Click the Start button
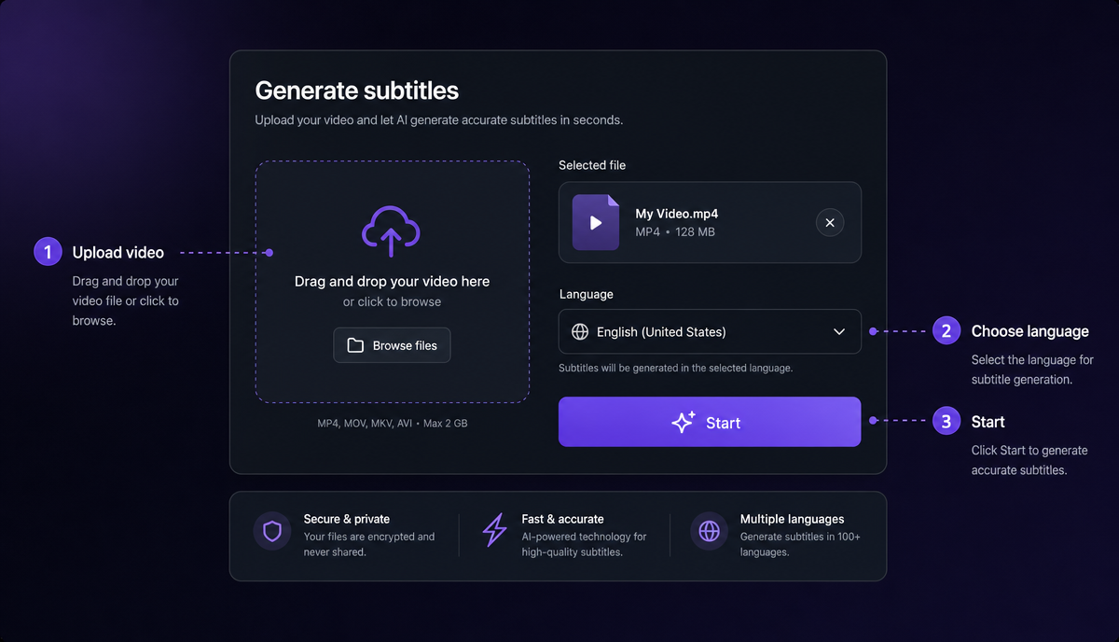The width and height of the screenshot is (1119, 642). [710, 422]
